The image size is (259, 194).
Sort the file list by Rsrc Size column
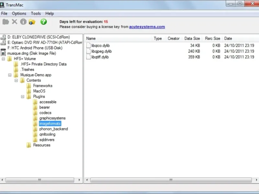click(x=212, y=38)
